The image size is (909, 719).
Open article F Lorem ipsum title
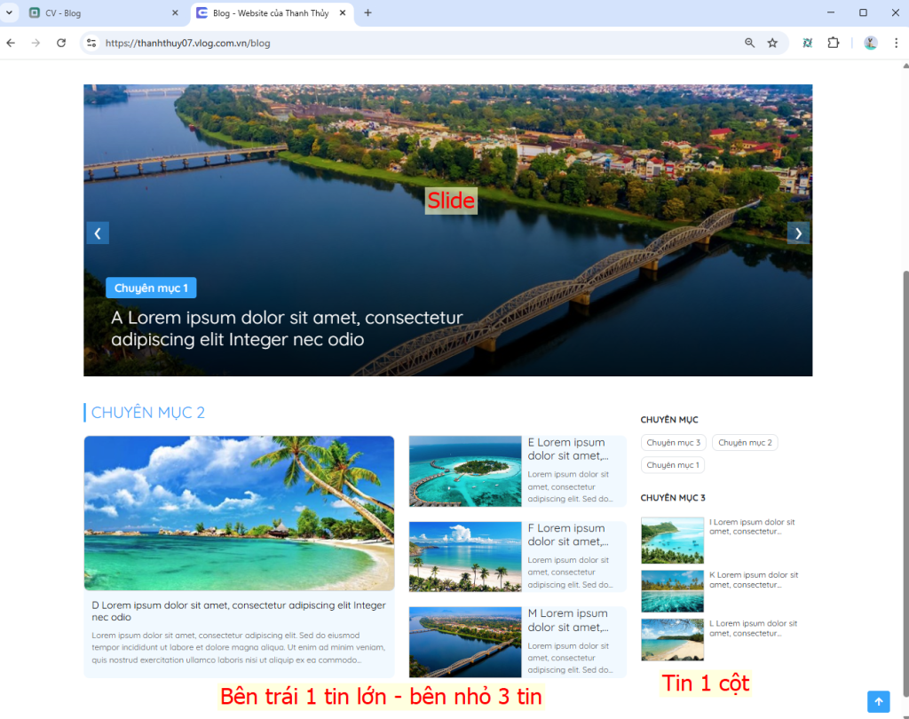[568, 534]
